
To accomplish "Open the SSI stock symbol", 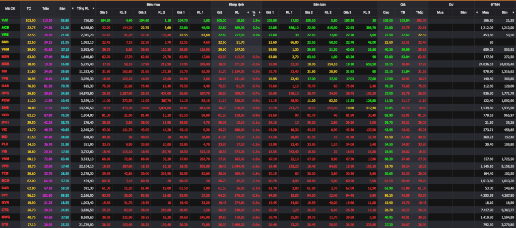I will (5, 71).
